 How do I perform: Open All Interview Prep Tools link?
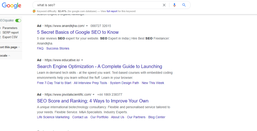point(90,83)
